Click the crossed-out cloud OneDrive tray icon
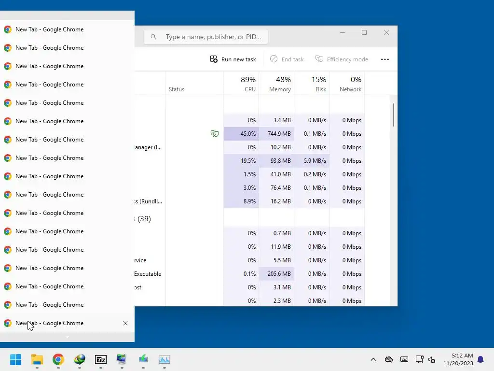Screen dimensions: 494x371 (389, 359)
